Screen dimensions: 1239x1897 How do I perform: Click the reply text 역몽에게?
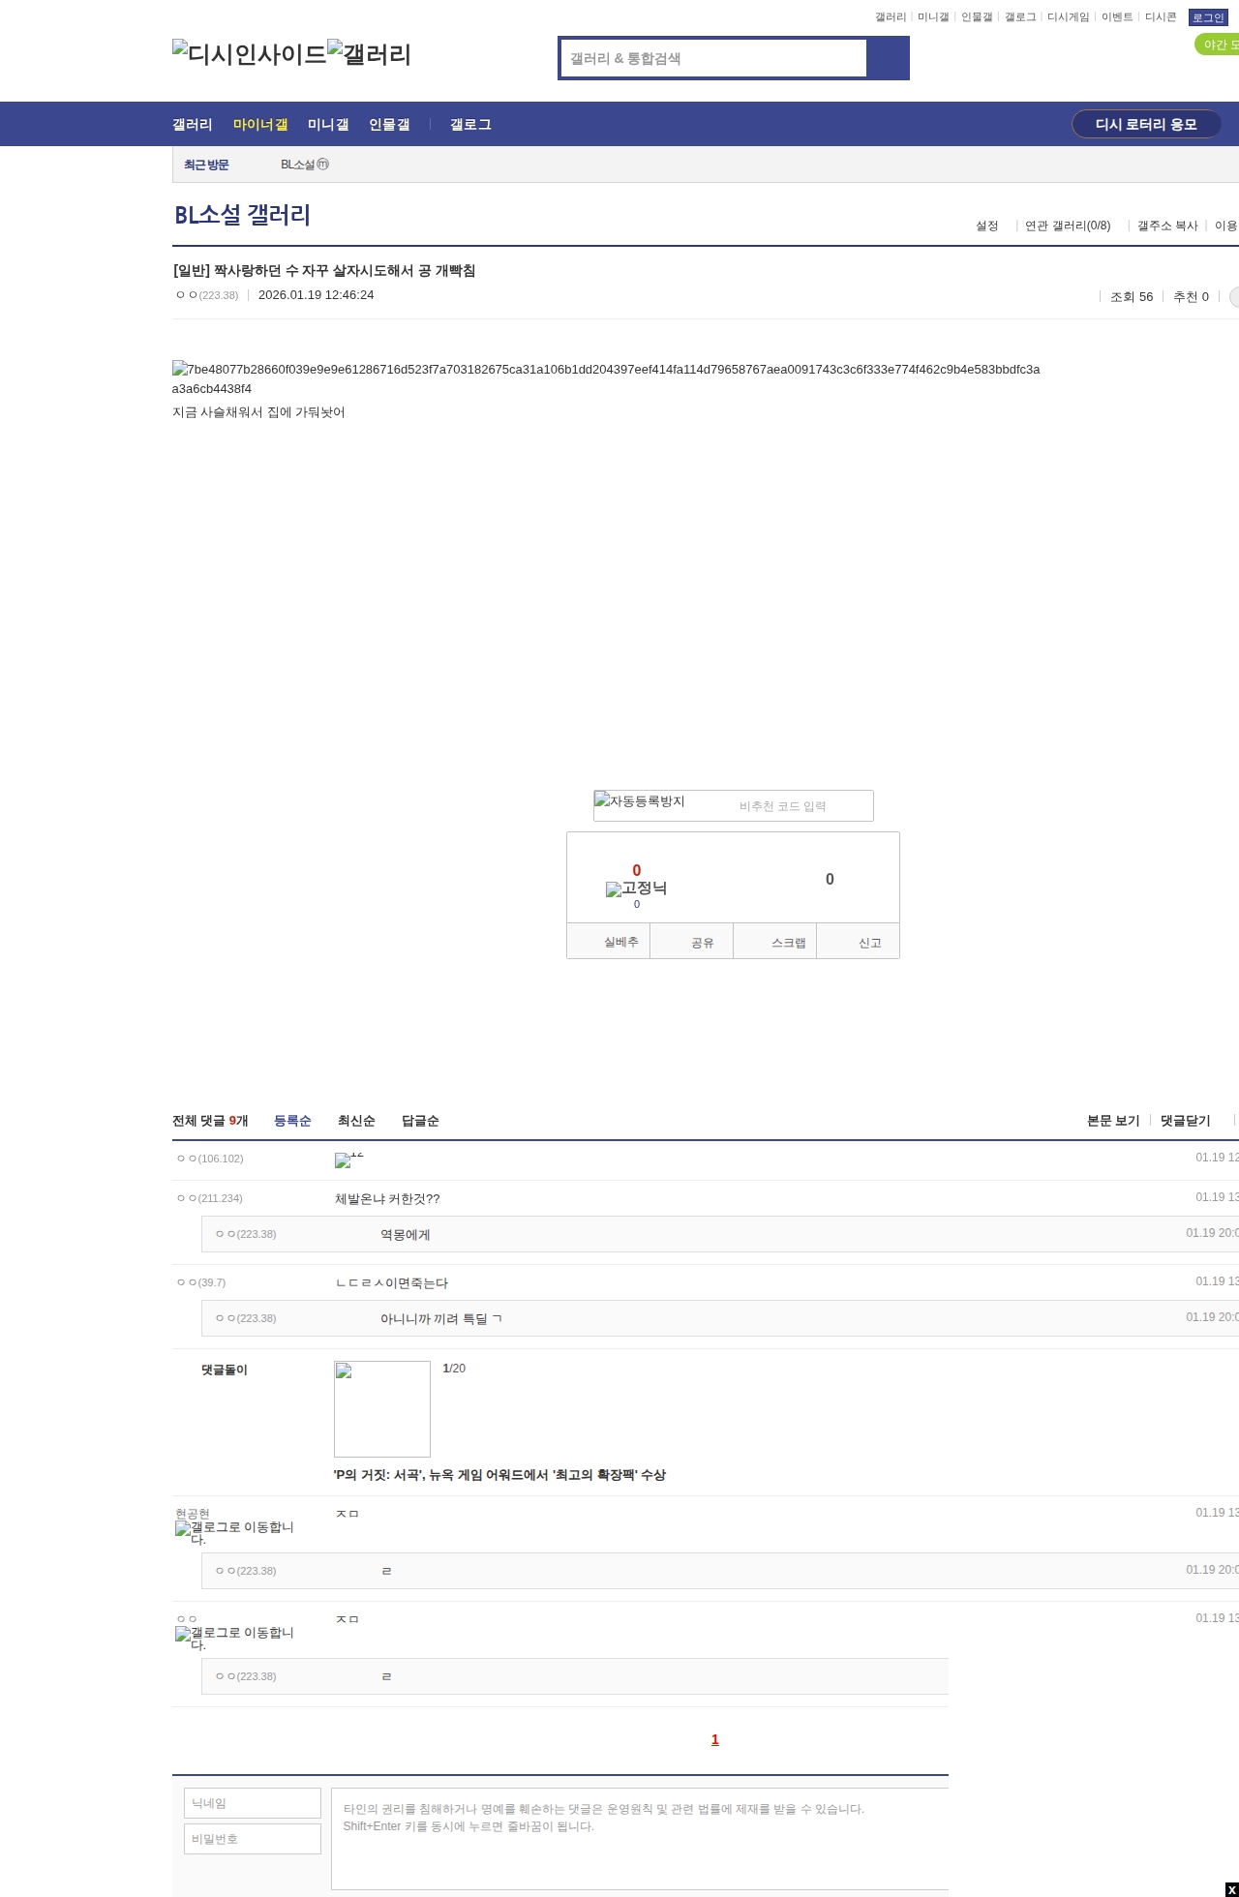coord(406,1235)
